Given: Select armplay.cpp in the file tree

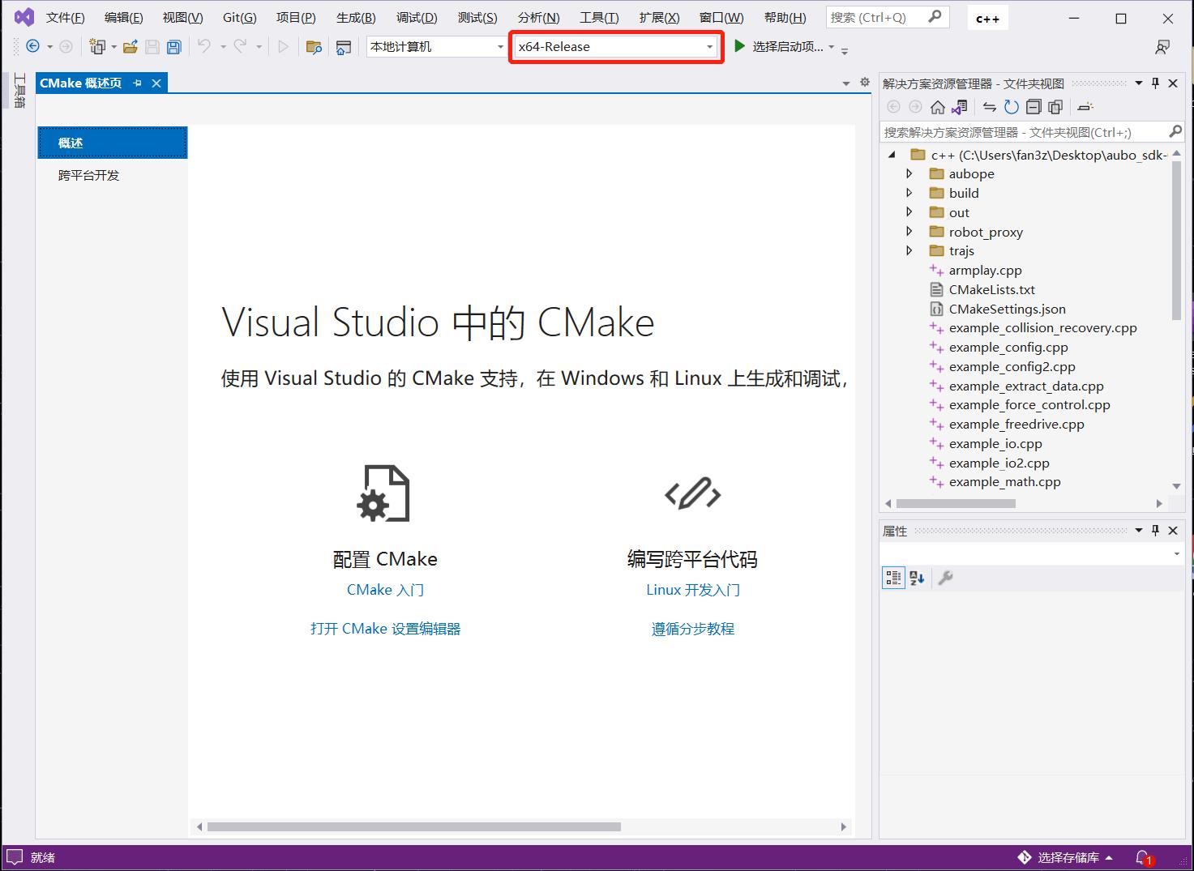Looking at the screenshot, I should click(x=985, y=270).
